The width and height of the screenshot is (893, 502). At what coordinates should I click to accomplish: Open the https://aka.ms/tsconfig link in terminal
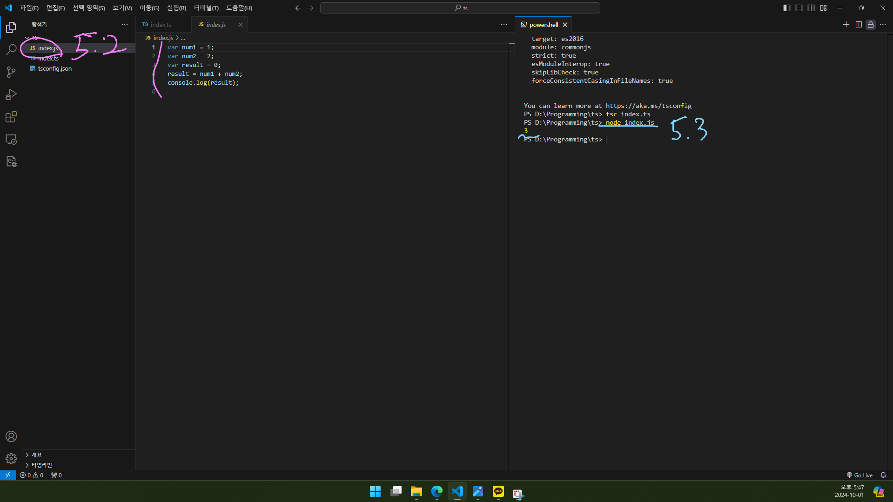point(648,106)
